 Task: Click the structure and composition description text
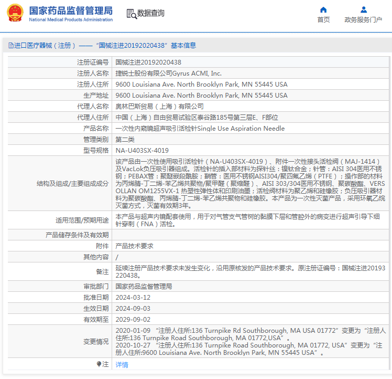[251, 183]
